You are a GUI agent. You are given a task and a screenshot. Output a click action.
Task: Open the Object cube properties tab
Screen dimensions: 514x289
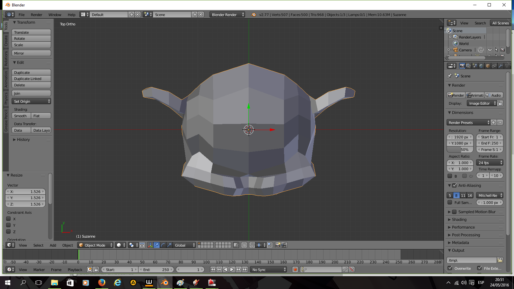pyautogui.click(x=488, y=66)
